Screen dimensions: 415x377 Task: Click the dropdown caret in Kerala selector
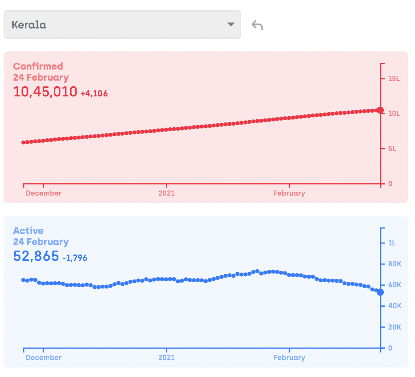(x=231, y=25)
